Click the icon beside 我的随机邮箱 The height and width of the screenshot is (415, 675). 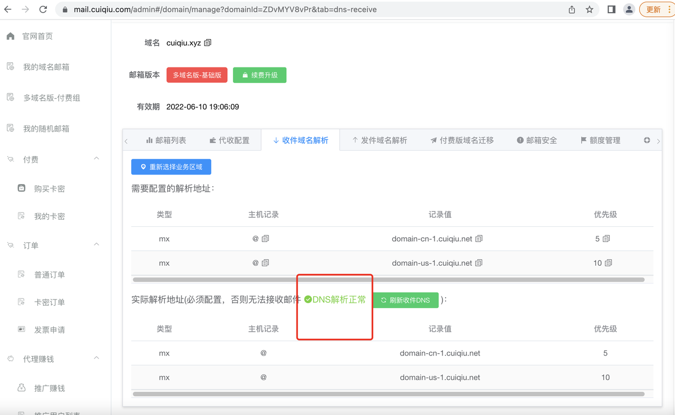(x=10, y=128)
